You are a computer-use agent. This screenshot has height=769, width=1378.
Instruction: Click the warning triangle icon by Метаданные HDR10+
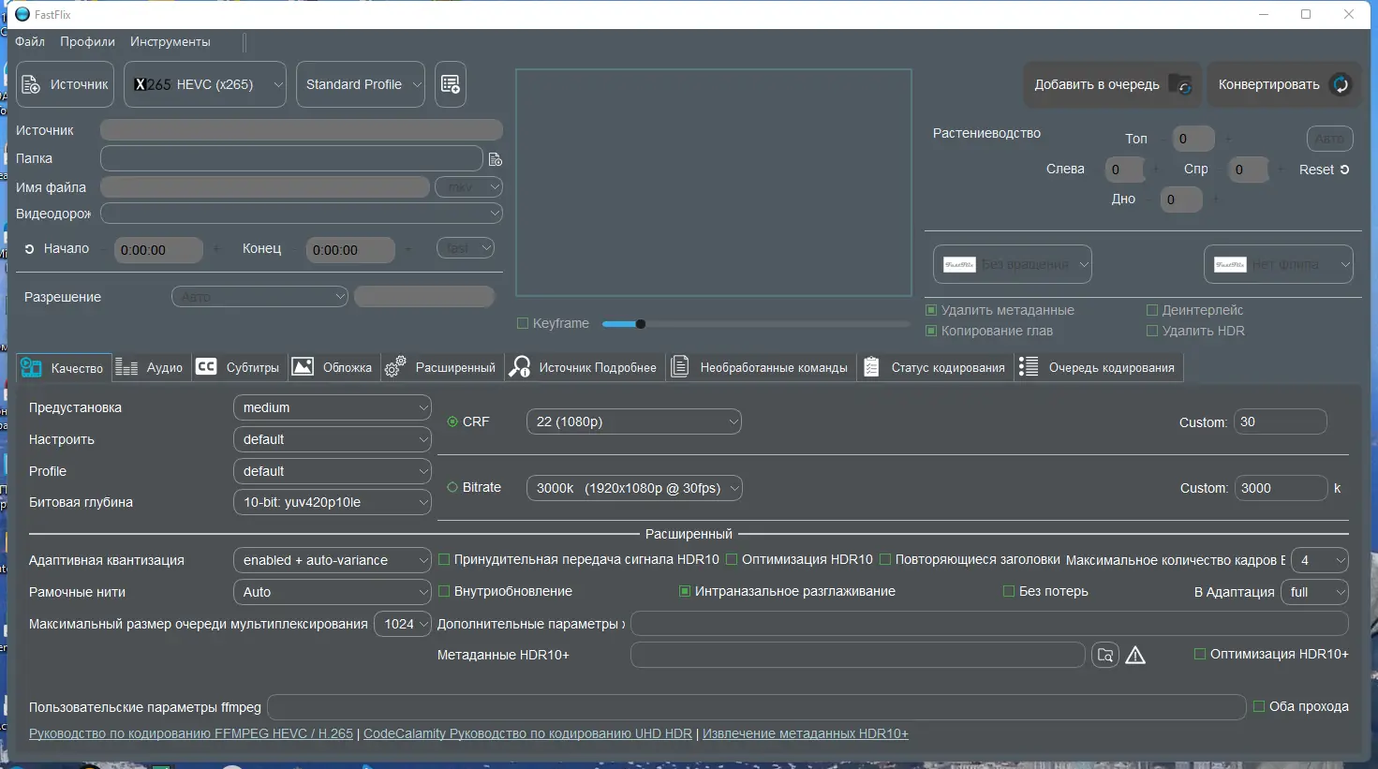1135,655
